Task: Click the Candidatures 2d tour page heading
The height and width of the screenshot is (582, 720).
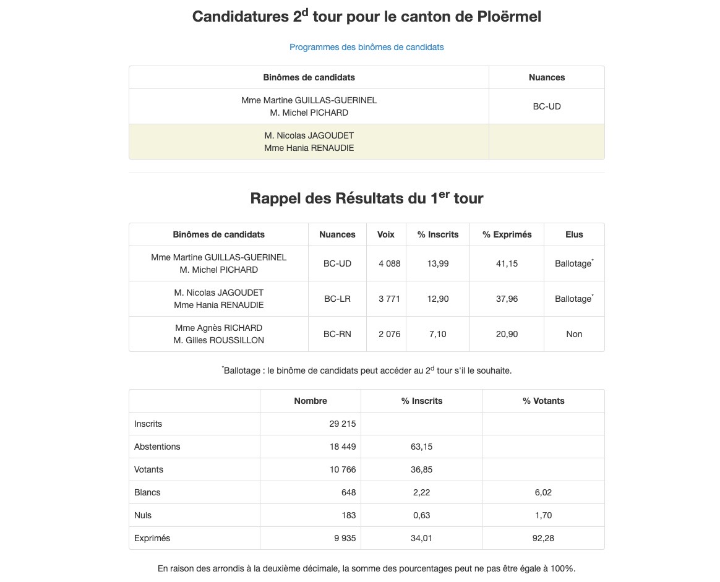Action: 366,17
